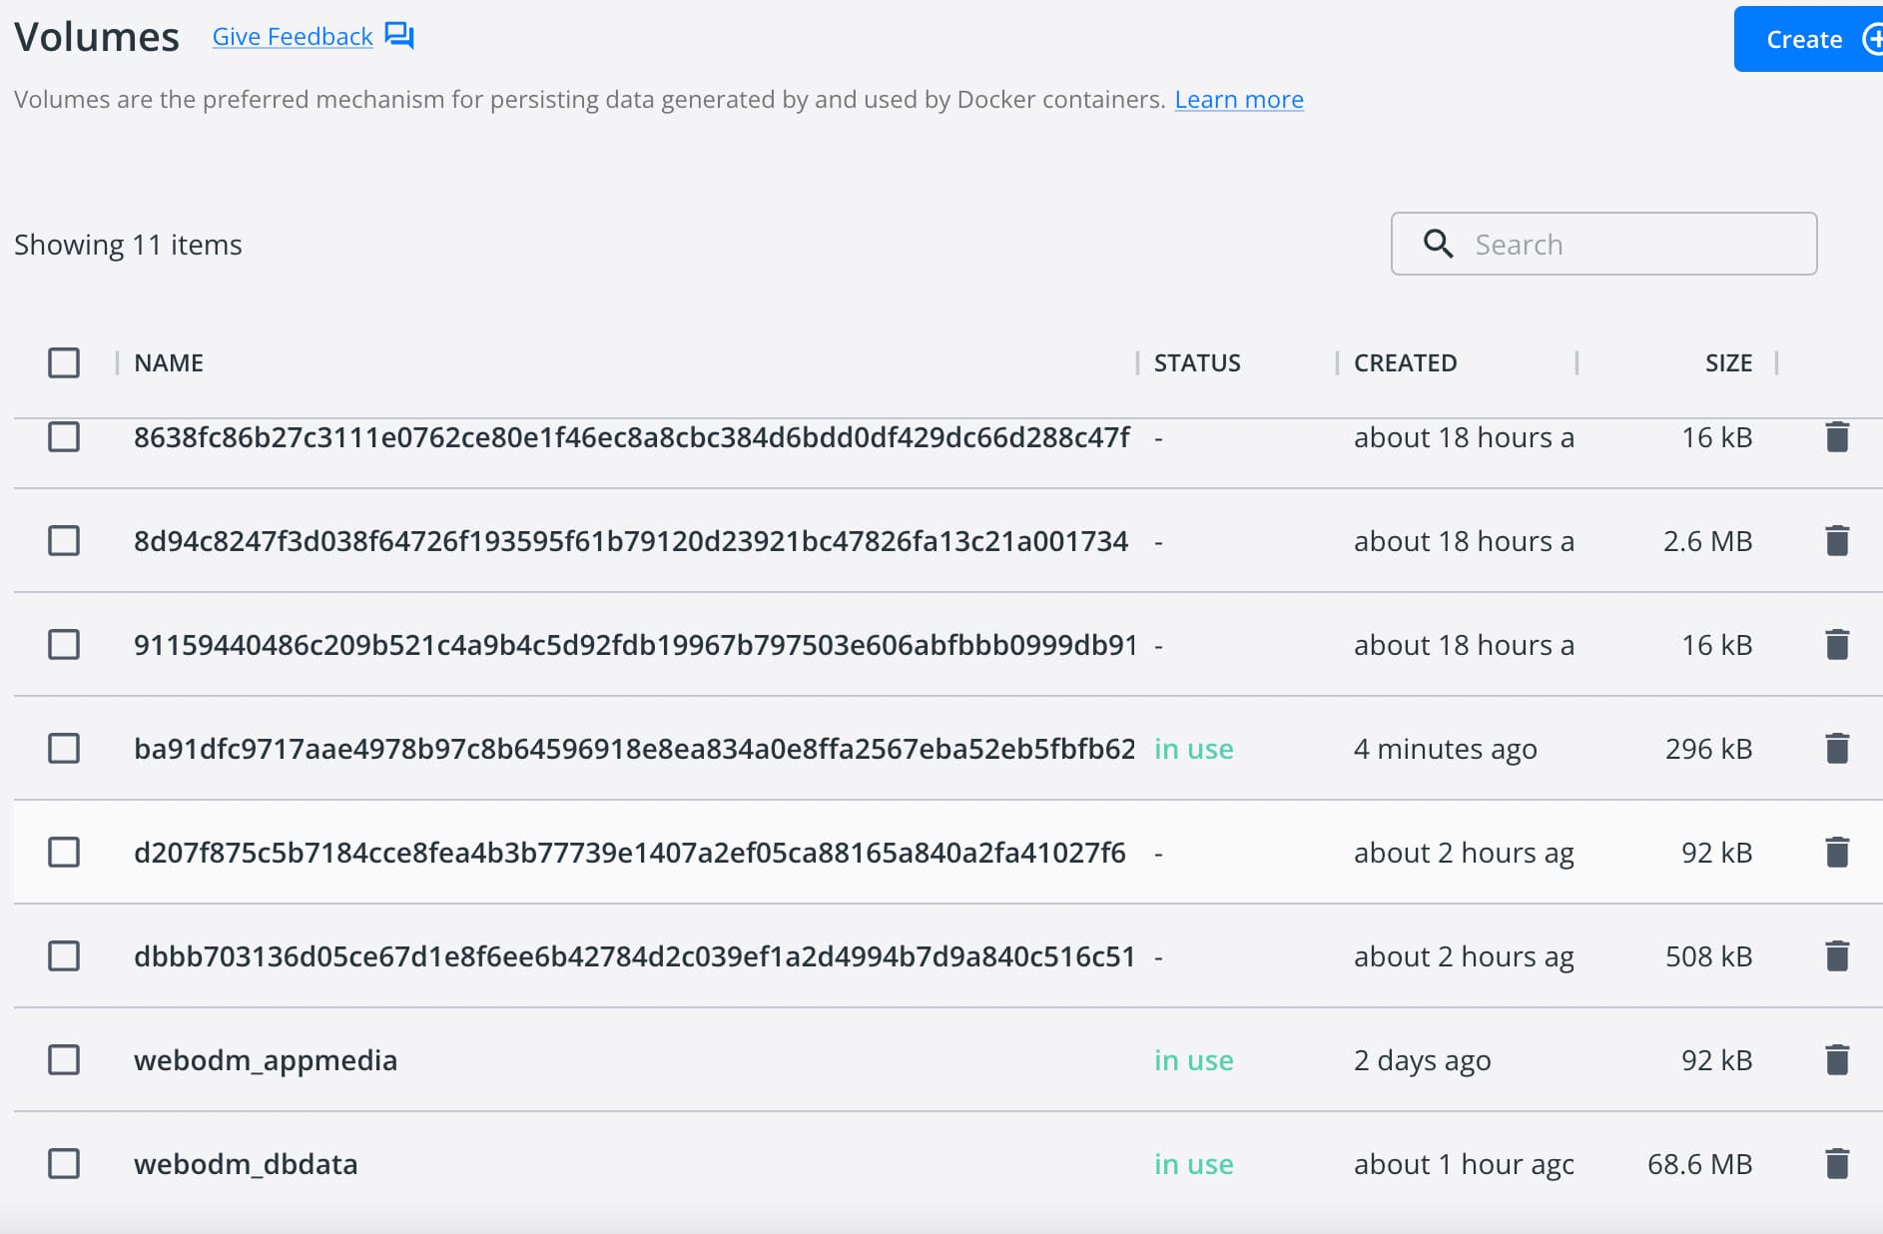Delete the in-use volume starting with ba91dfc9
Image resolution: width=1883 pixels, height=1234 pixels.
(x=1837, y=748)
